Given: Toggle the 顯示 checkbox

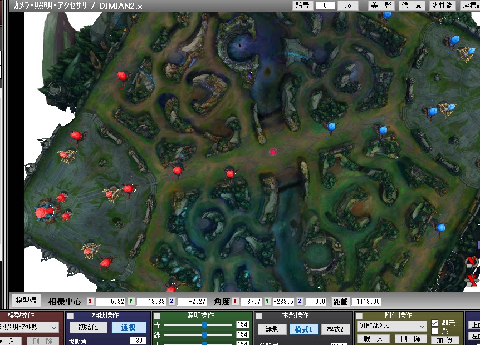Looking at the screenshot, I should click(x=434, y=323).
